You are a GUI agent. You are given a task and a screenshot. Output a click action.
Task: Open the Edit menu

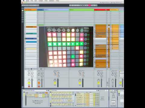pyautogui.click(x=36, y=1)
